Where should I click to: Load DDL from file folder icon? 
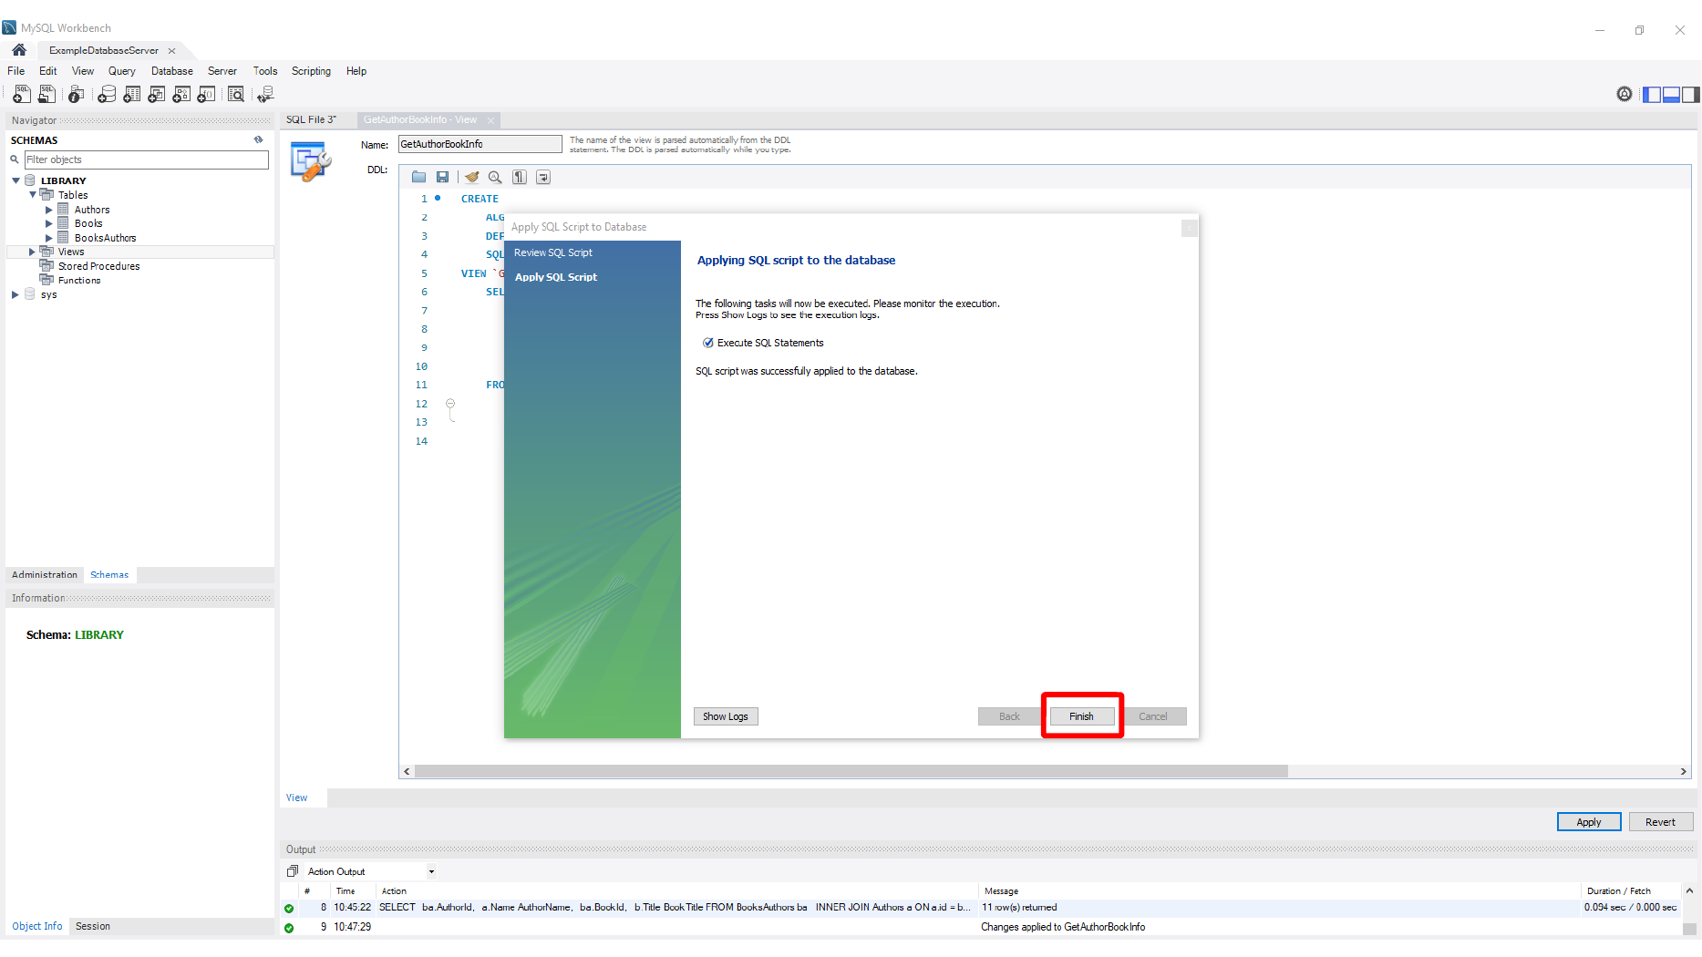[418, 177]
